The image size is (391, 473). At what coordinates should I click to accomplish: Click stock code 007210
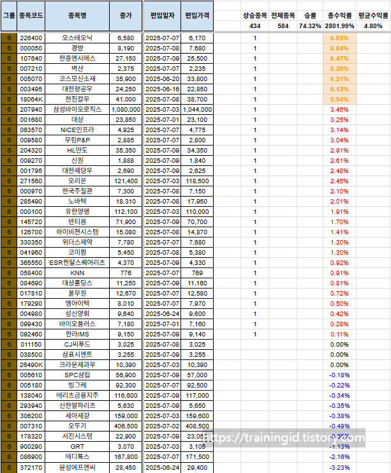coord(31,69)
